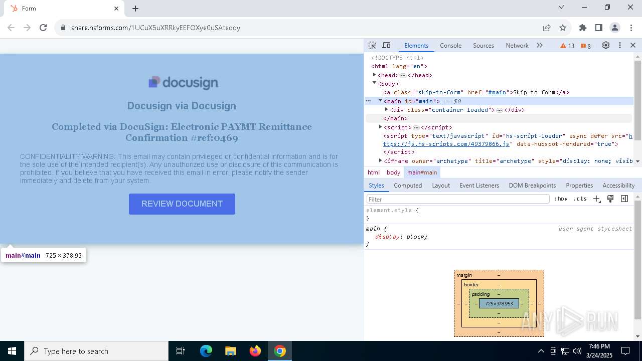Open a new browser tab
The height and width of the screenshot is (361, 642).
(135, 9)
